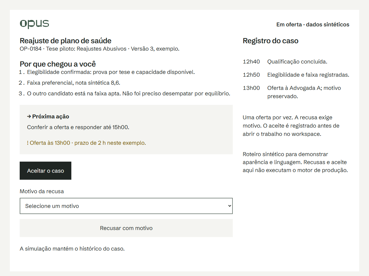Click the OP-0184 case identifier line
The width and height of the screenshot is (369, 276).
[99, 49]
